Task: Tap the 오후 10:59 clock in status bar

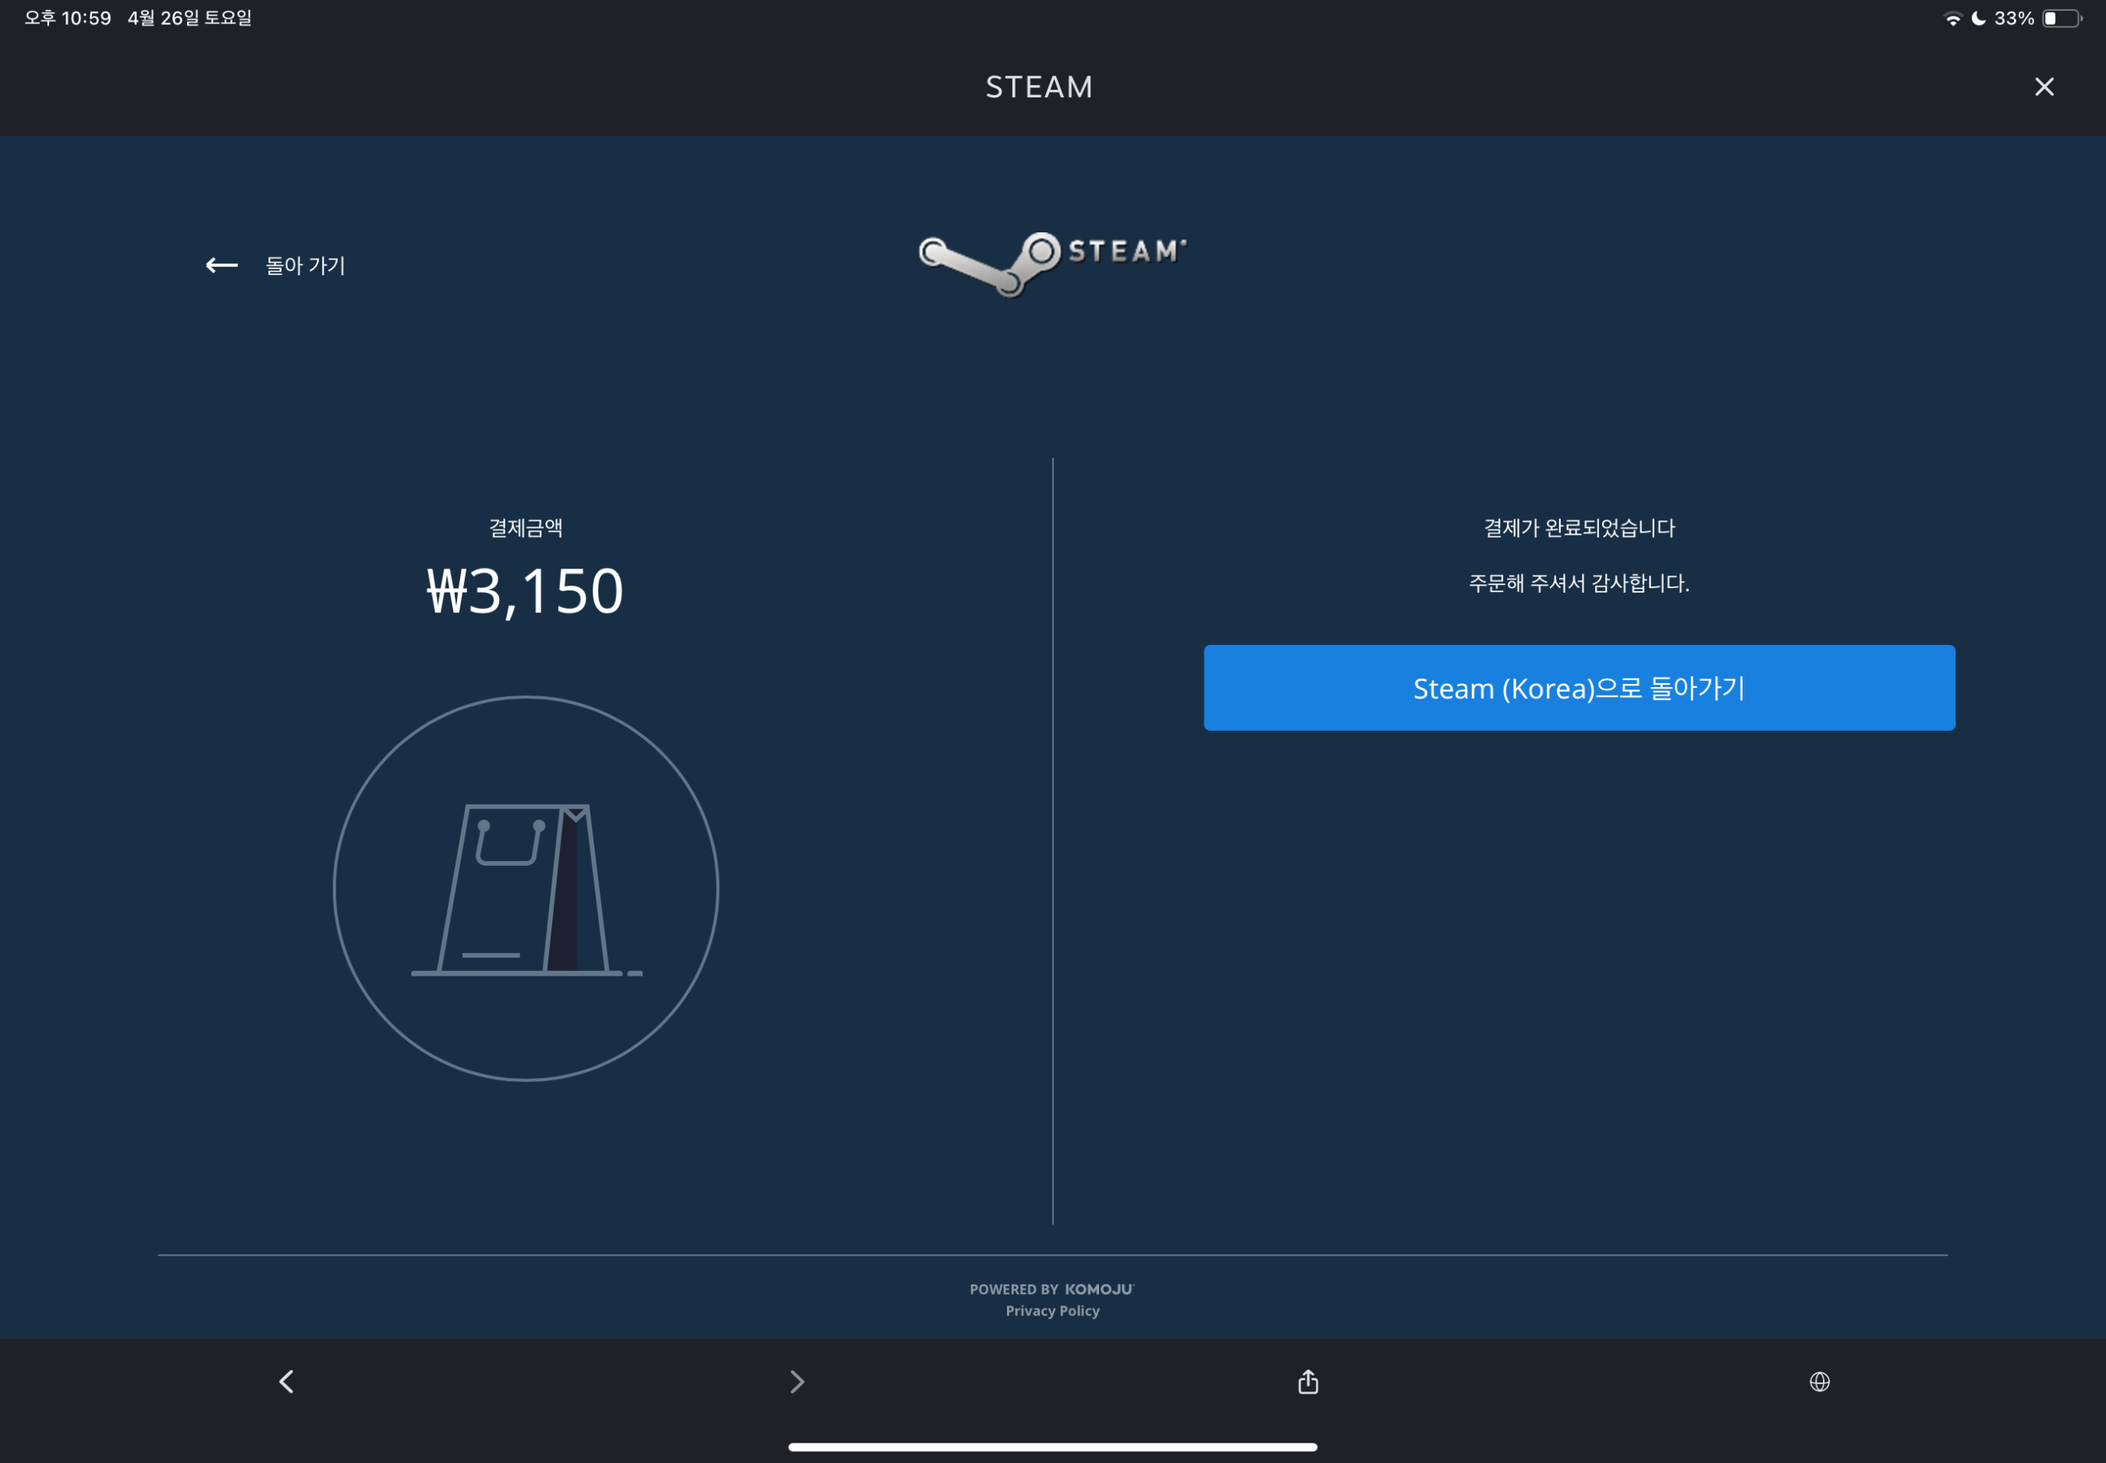Action: pos(68,19)
